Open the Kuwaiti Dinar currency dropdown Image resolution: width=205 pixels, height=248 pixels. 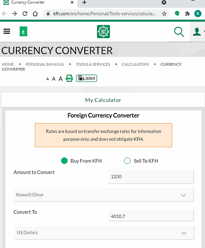tap(104, 195)
